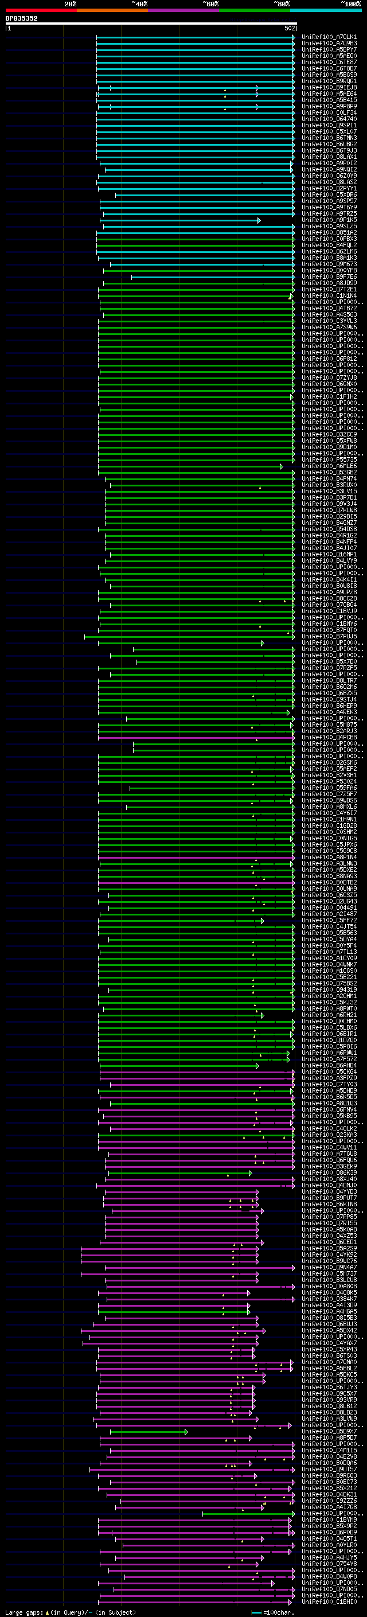Click the white query length bar ending at 502

pyautogui.click(x=151, y=23)
